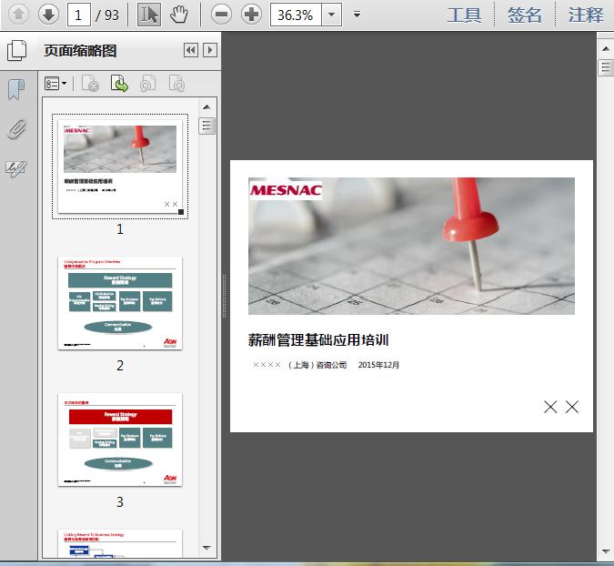Select page 2 thumbnail
Screen dimensions: 614x566
[120, 302]
